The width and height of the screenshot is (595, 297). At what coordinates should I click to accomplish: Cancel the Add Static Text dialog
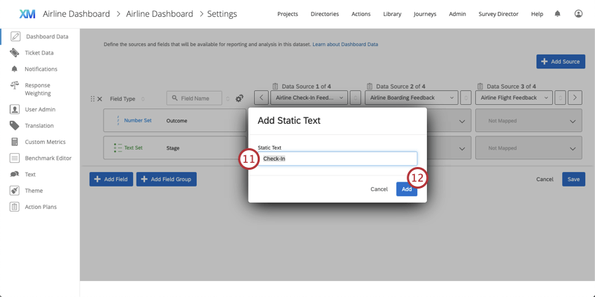pos(379,189)
